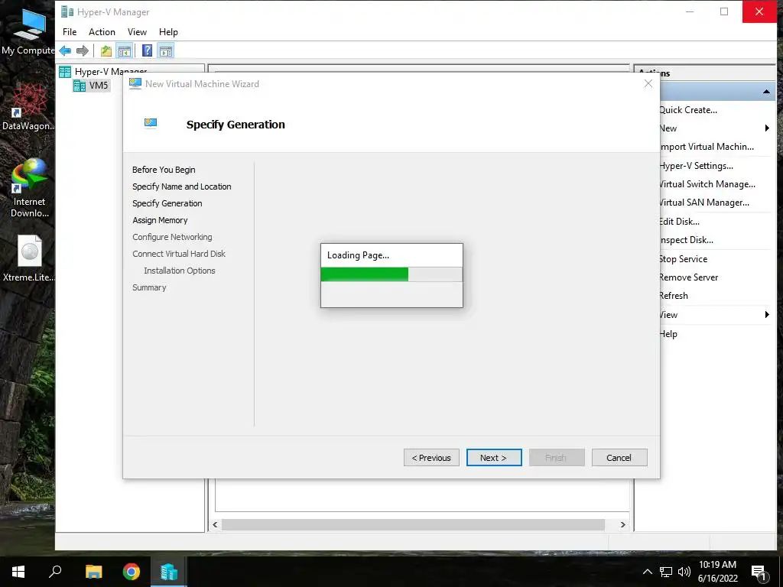Open Hyper-V Settings from Actions pane
This screenshot has width=783, height=587.
696,166
